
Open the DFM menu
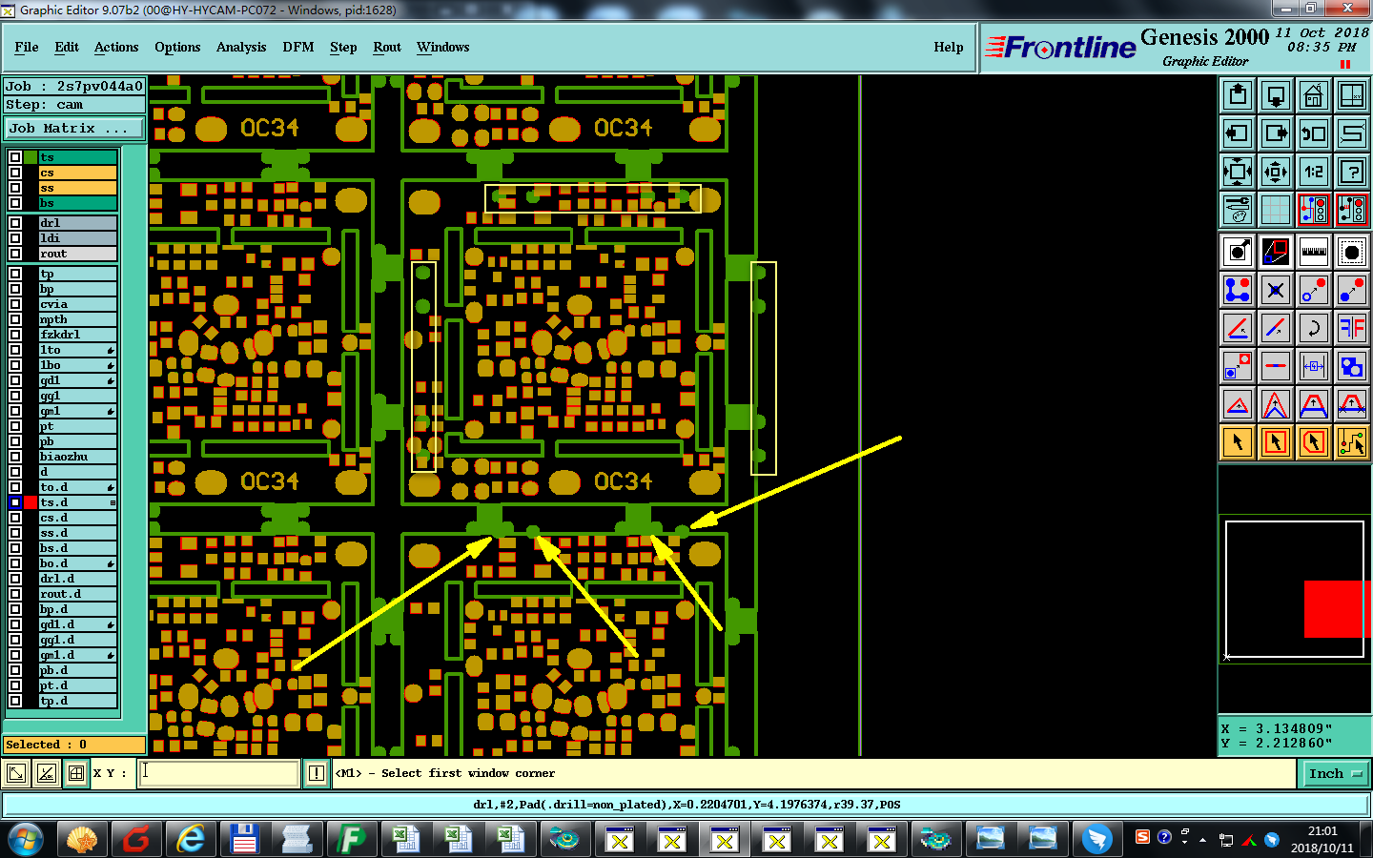pos(298,47)
